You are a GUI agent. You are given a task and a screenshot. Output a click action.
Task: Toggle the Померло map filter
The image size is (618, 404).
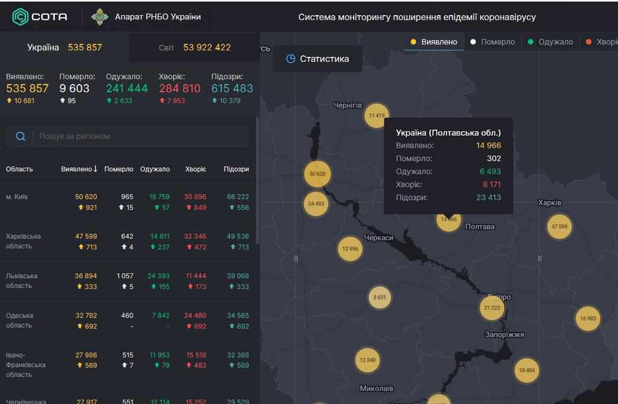[492, 42]
